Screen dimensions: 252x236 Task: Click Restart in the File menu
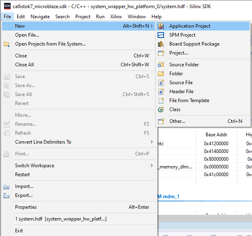[22, 175]
